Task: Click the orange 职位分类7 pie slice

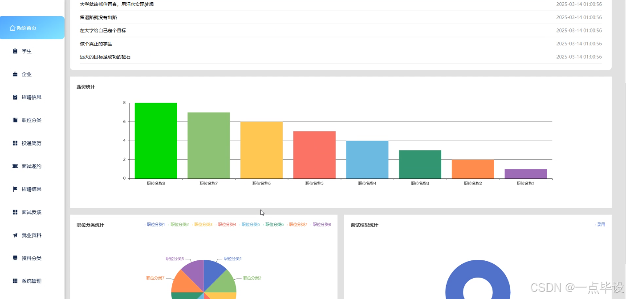Action: point(183,283)
